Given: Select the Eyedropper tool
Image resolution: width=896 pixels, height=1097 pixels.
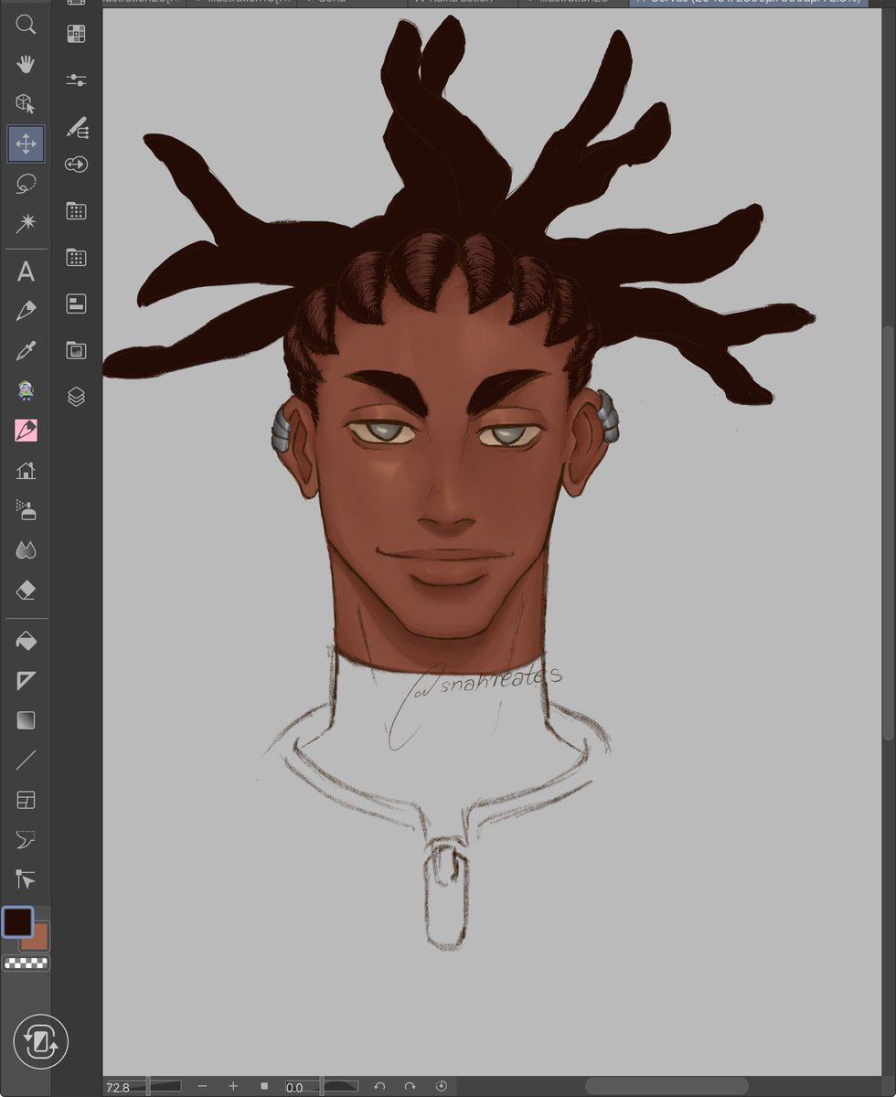Looking at the screenshot, I should click(x=26, y=350).
